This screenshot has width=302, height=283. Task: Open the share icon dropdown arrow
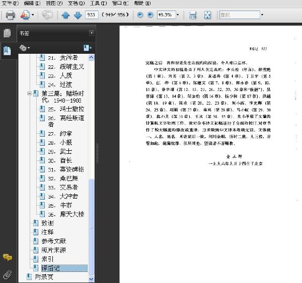pyautogui.click(x=33, y=15)
